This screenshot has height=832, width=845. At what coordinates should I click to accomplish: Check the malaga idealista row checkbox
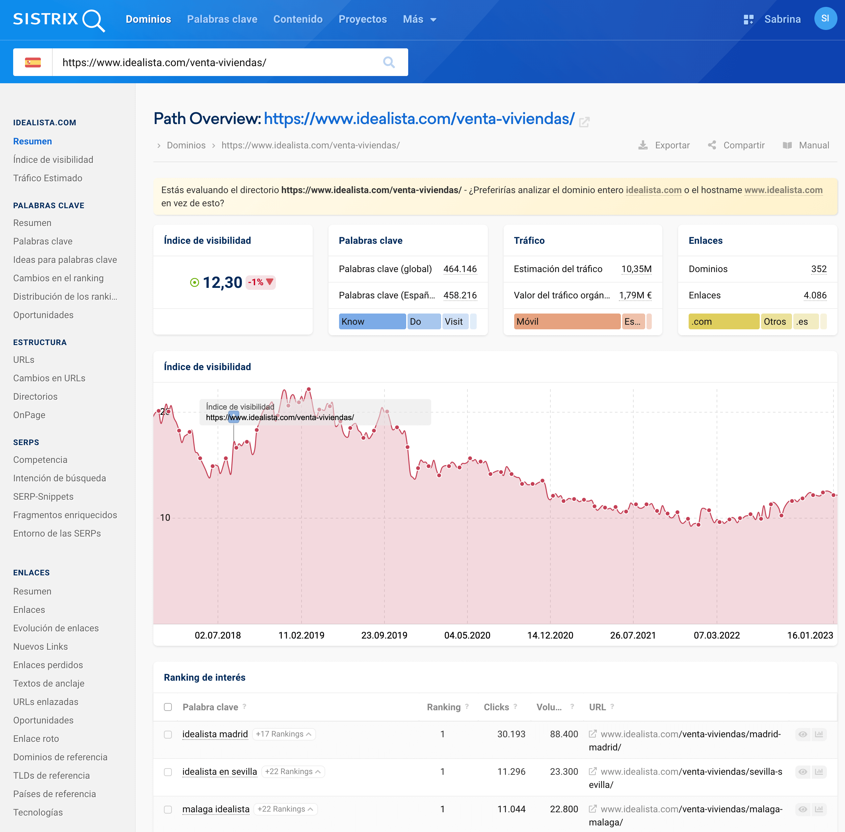point(168,809)
